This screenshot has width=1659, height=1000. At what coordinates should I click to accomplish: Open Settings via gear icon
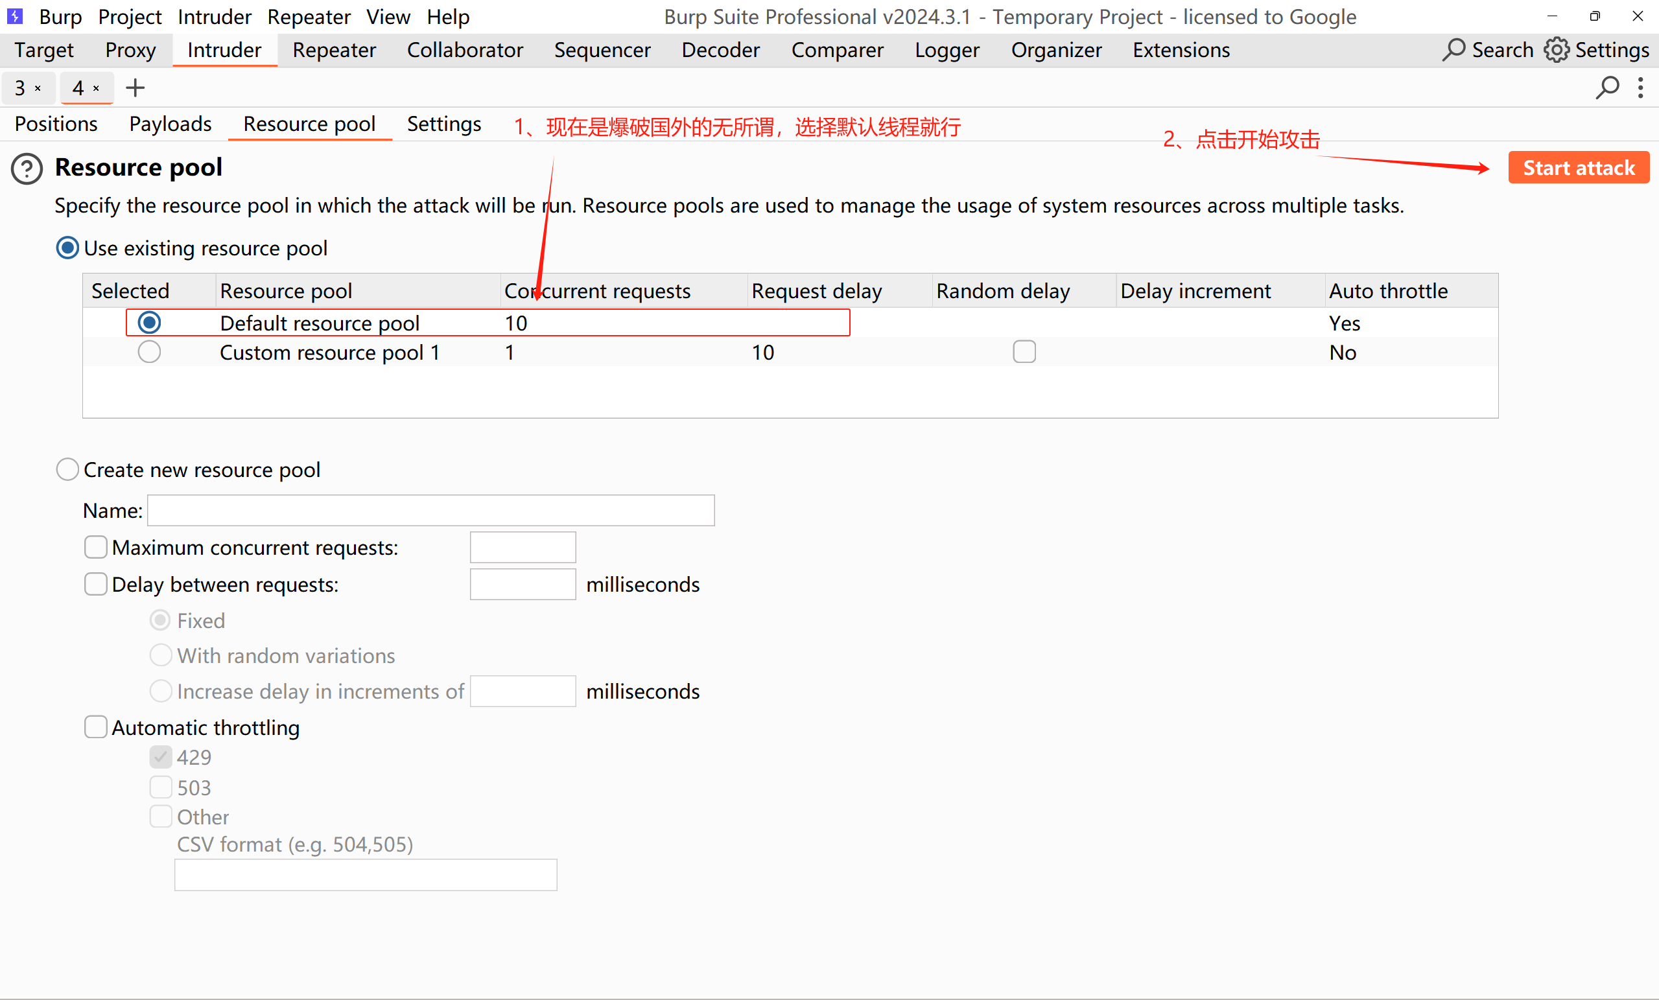click(x=1556, y=50)
